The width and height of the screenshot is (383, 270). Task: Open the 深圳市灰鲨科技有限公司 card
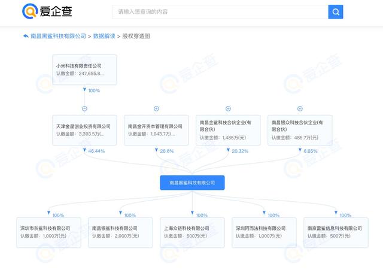pyautogui.click(x=49, y=233)
